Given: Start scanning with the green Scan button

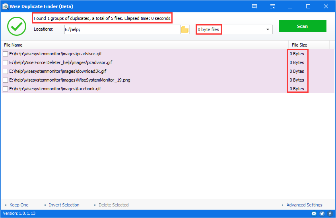Looking at the screenshot, I should [302, 26].
